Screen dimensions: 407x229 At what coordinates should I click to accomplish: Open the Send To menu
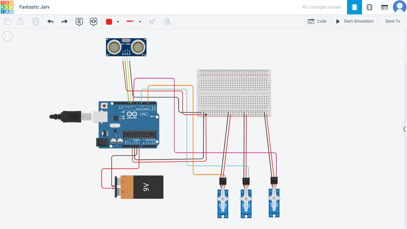coord(392,21)
